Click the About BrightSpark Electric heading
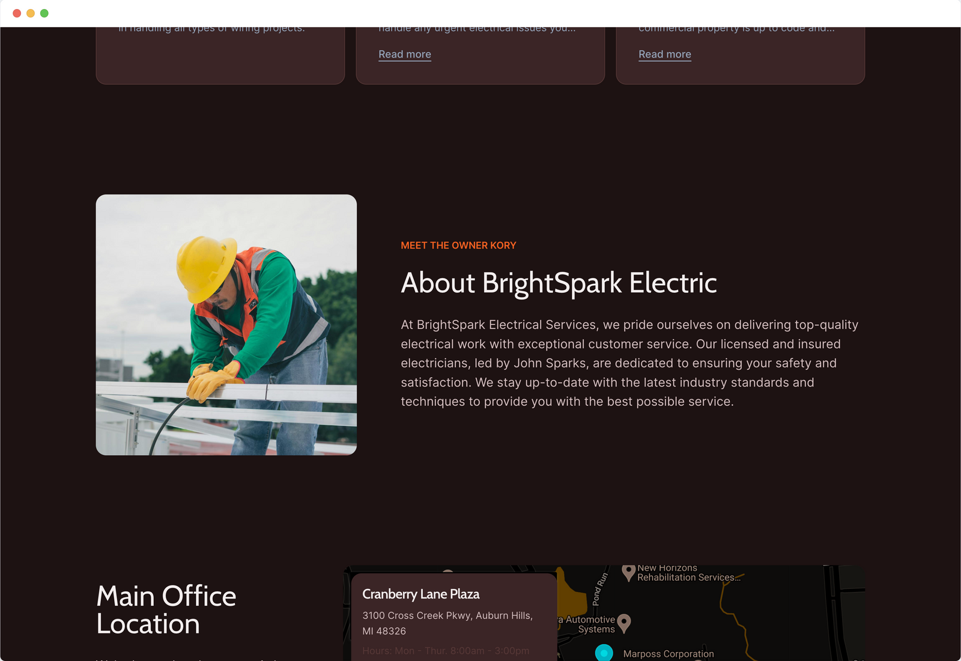Image resolution: width=961 pixels, height=661 pixels. tap(559, 283)
